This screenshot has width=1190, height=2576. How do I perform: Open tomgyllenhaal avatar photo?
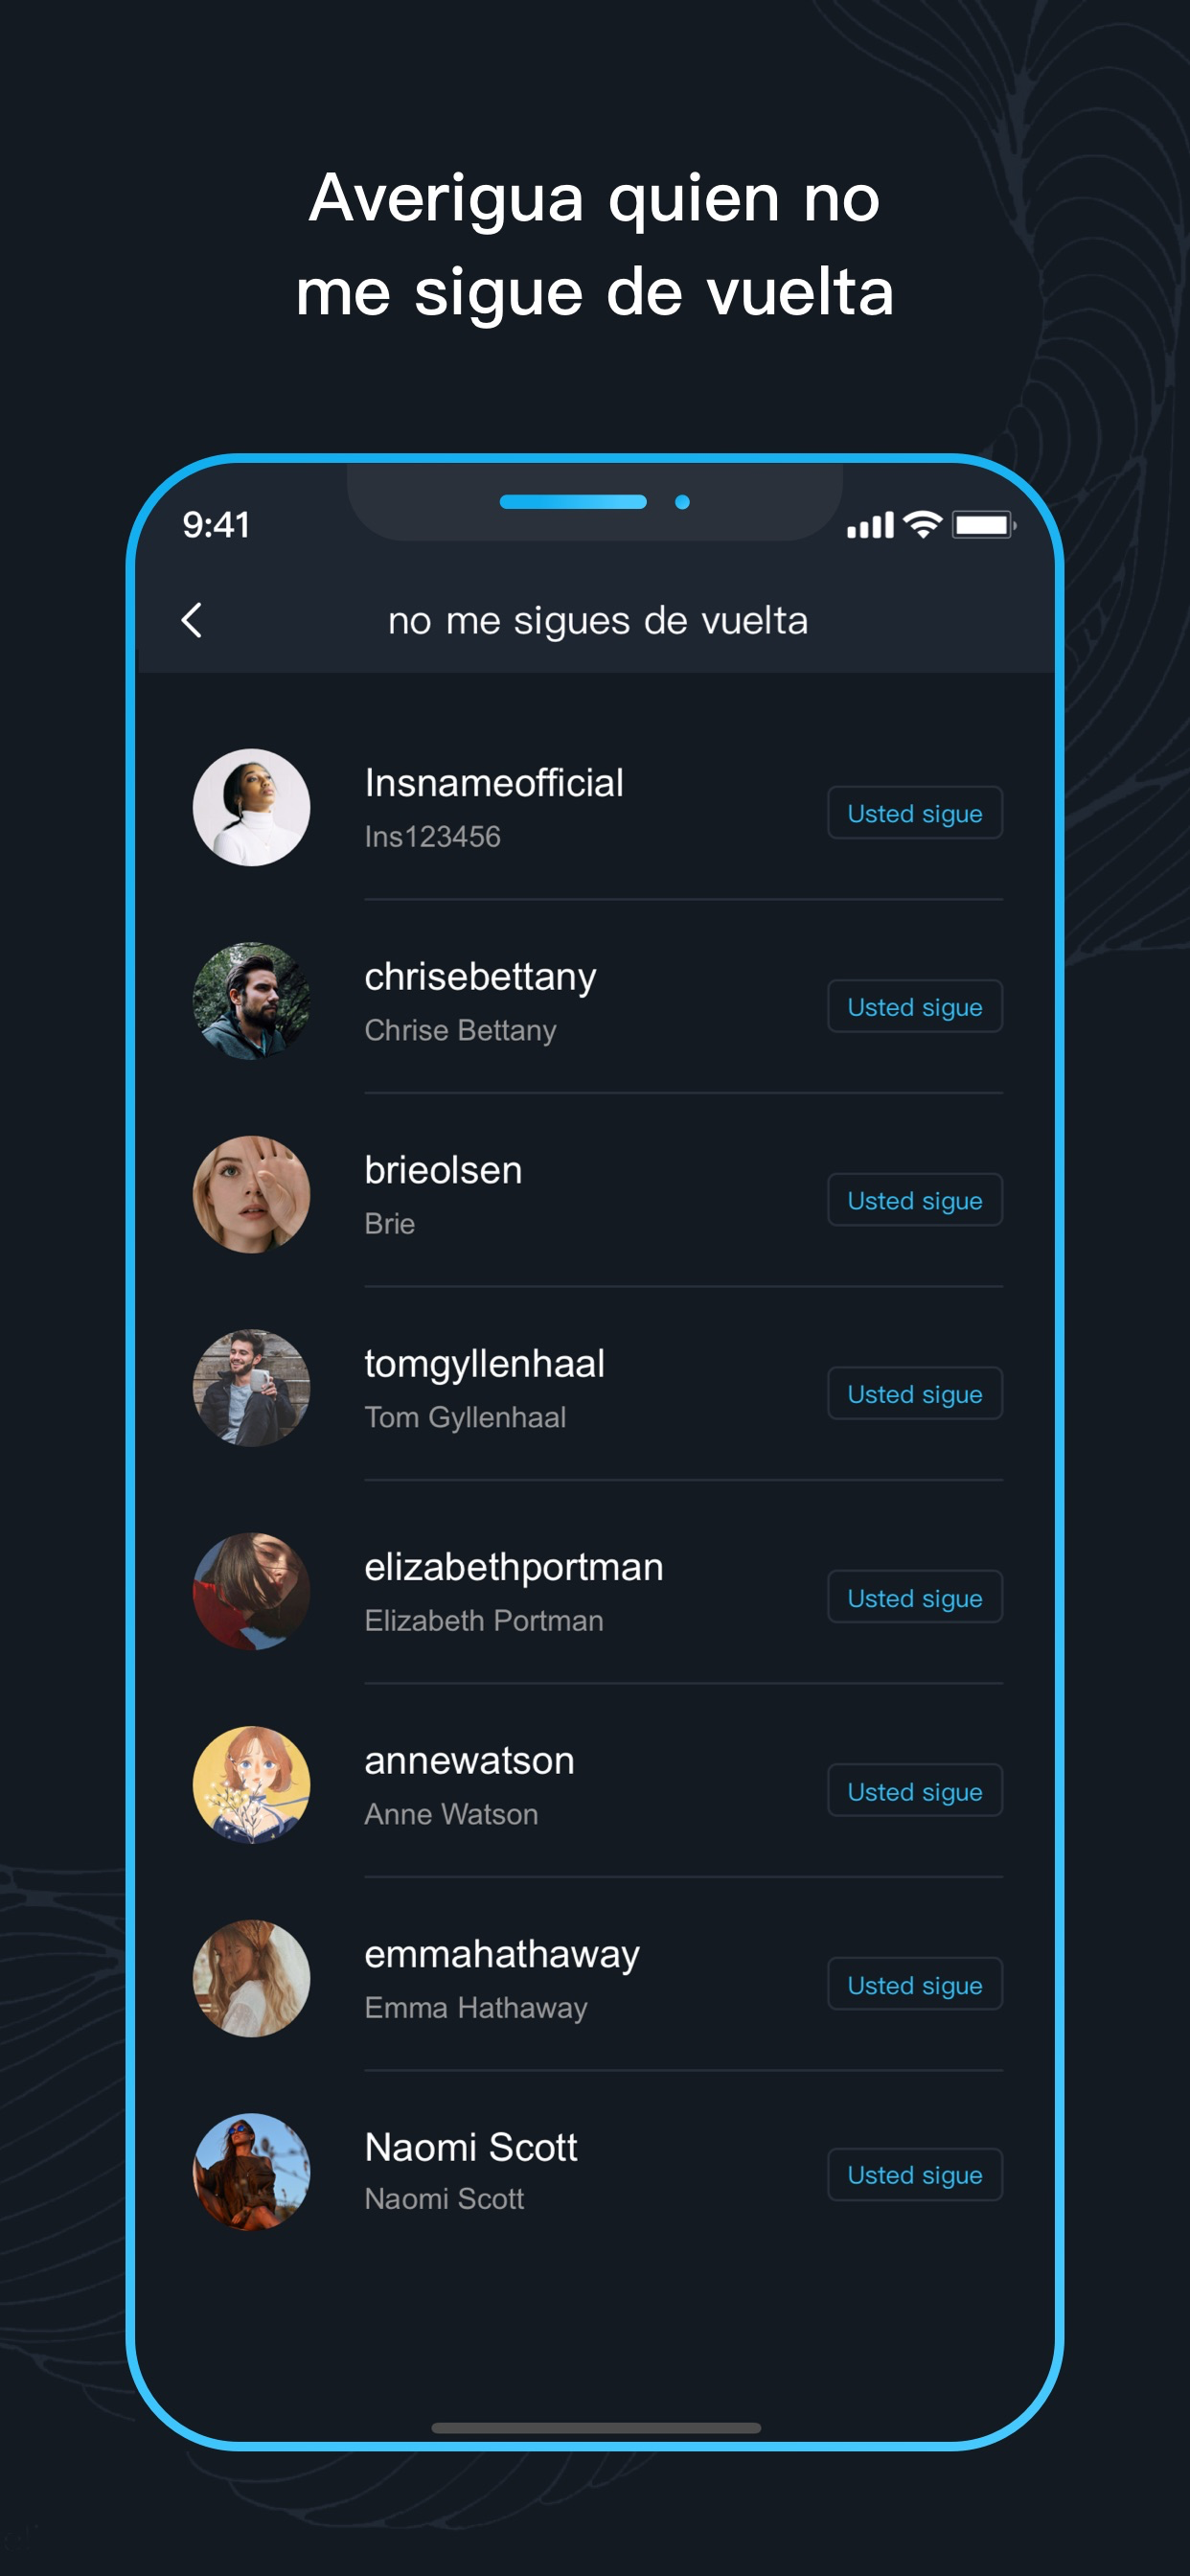pos(251,1388)
